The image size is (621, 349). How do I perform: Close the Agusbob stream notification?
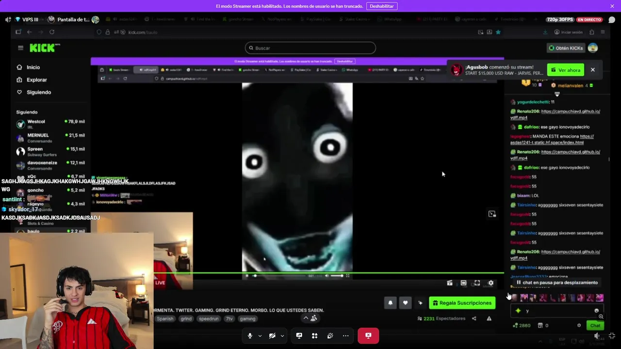pyautogui.click(x=592, y=70)
